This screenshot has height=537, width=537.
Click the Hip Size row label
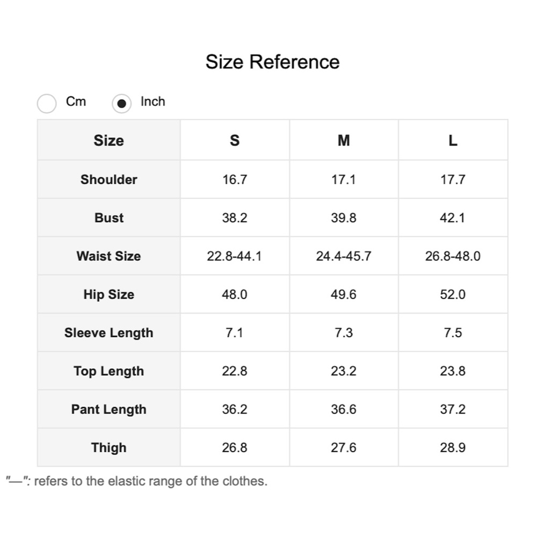(x=109, y=294)
